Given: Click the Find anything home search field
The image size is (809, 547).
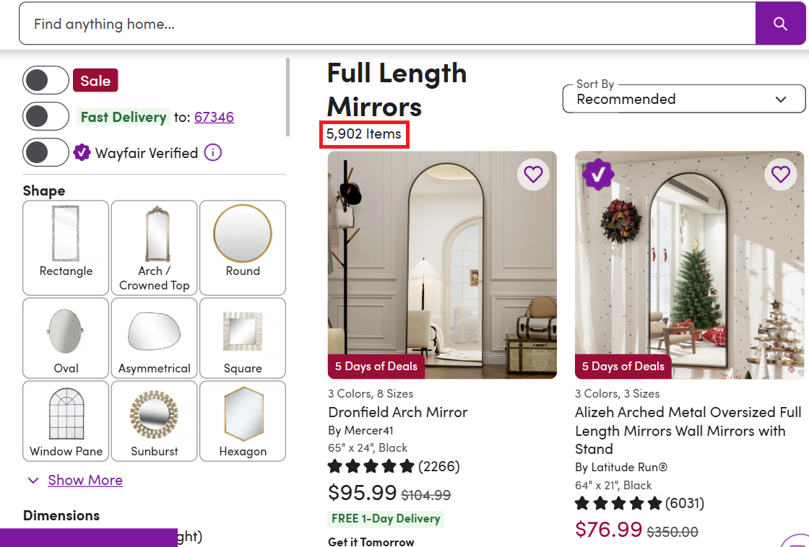Looking at the screenshot, I should tap(289, 23).
